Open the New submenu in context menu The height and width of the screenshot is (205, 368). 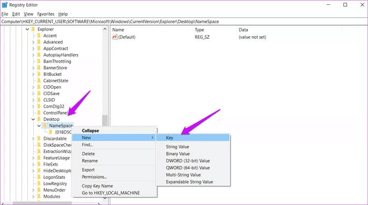(x=114, y=138)
